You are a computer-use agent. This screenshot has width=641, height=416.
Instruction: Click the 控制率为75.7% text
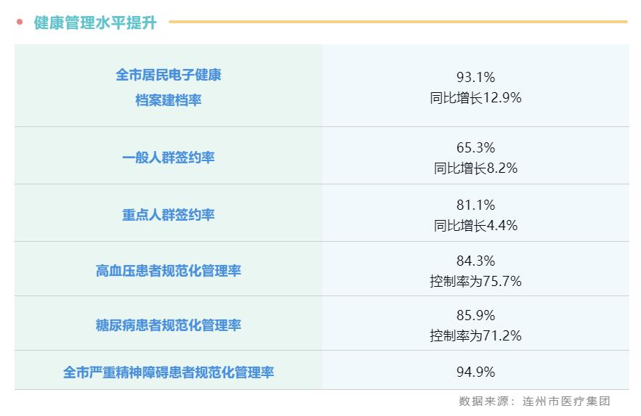point(475,281)
